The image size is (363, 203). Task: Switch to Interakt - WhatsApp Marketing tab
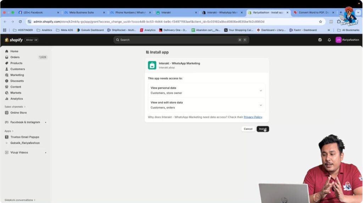click(222, 12)
